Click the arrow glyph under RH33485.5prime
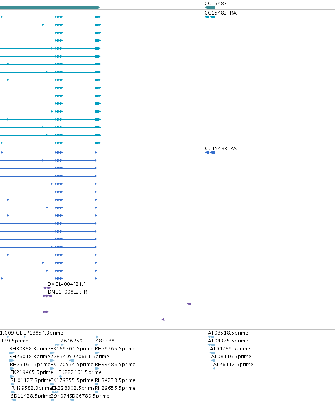Viewport: 335px width, 402px height. (97, 368)
